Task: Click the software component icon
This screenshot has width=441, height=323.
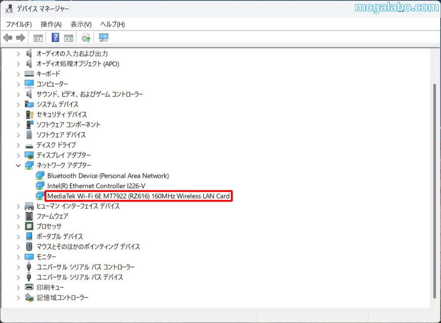Action: click(x=30, y=124)
